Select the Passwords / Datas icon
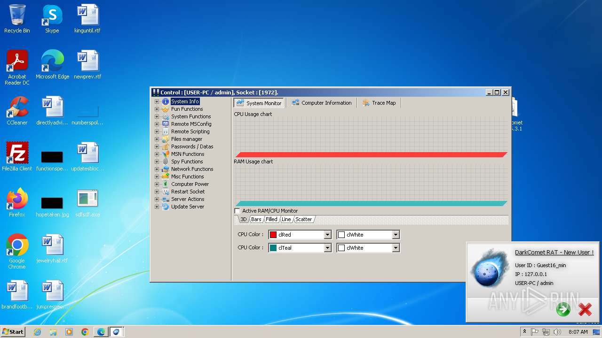Screen dimensions: 602x338 (x=166, y=146)
